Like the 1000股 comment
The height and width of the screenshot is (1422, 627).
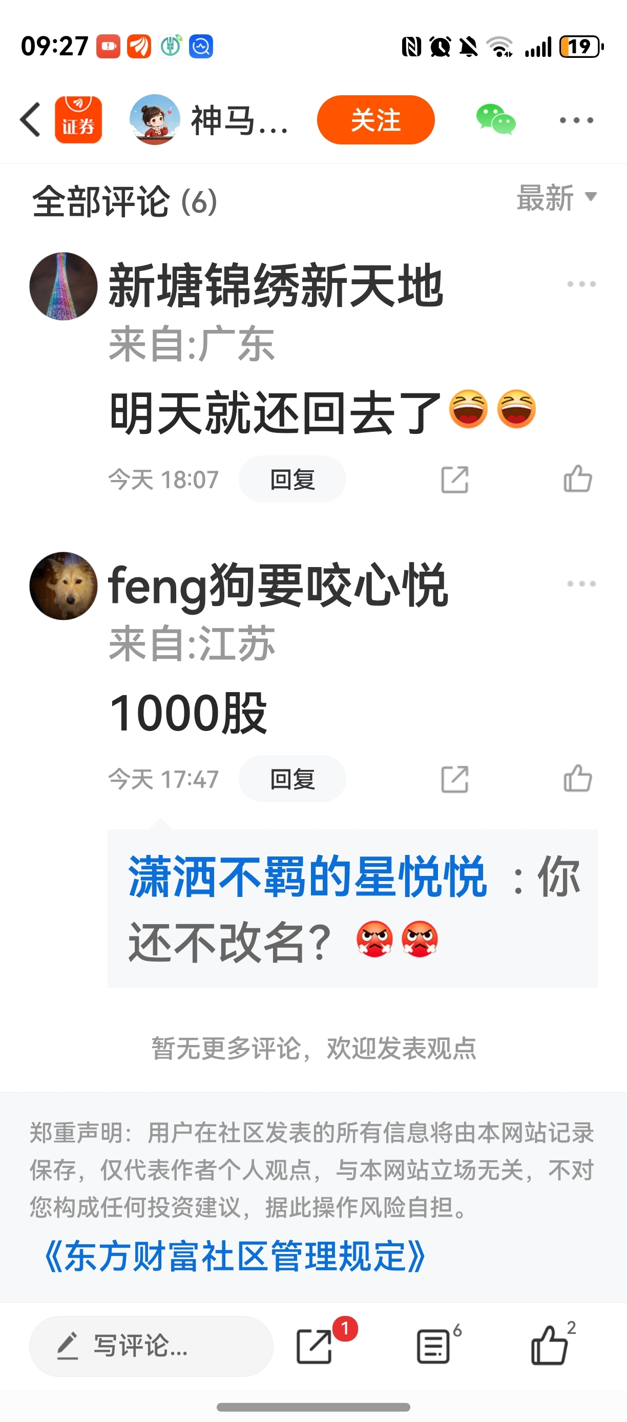578,778
